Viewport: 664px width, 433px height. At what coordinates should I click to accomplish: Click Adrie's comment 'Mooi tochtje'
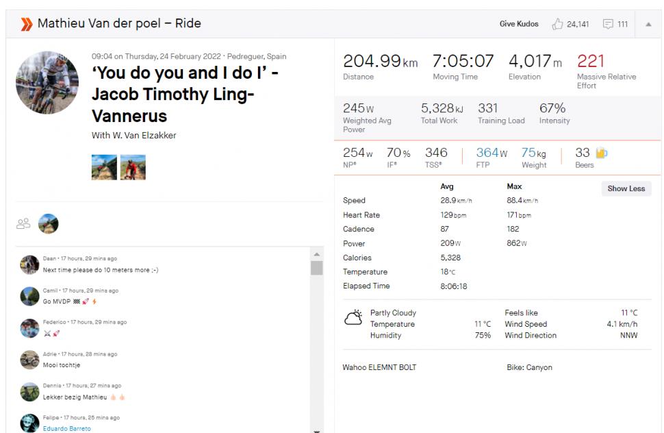pos(62,364)
